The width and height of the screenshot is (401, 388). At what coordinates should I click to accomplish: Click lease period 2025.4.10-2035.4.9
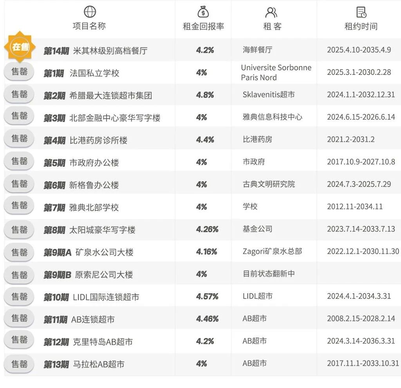pos(359,50)
